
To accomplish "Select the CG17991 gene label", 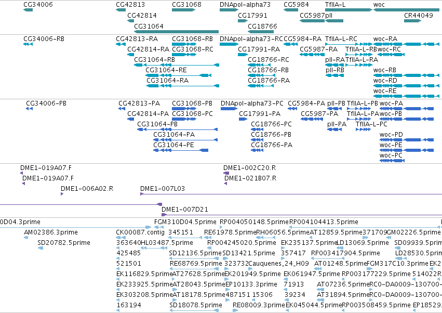I will click(252, 16).
